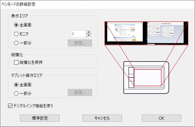The height and width of the screenshot is (127, 195).
Task: Click 設定... button in タブレット操作エリア group
Action: point(80,92)
